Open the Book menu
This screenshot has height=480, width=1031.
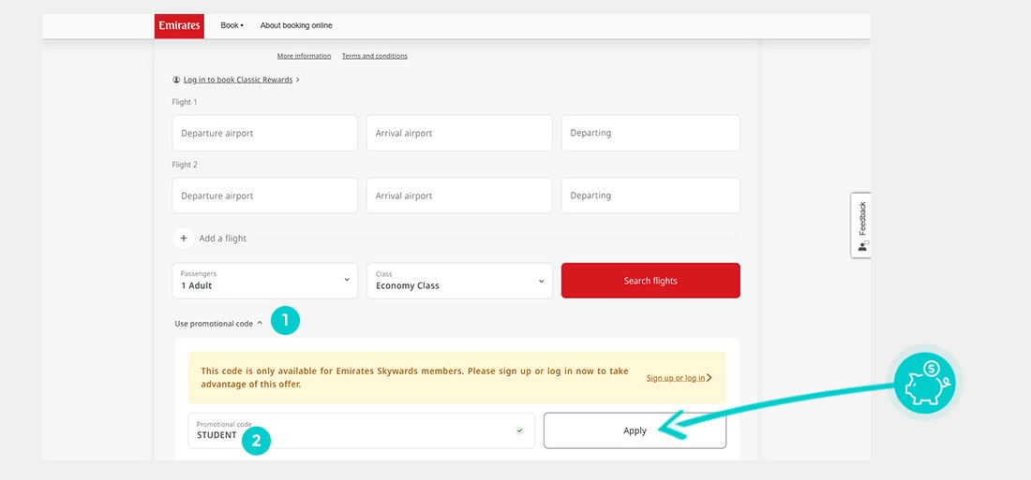(x=232, y=25)
